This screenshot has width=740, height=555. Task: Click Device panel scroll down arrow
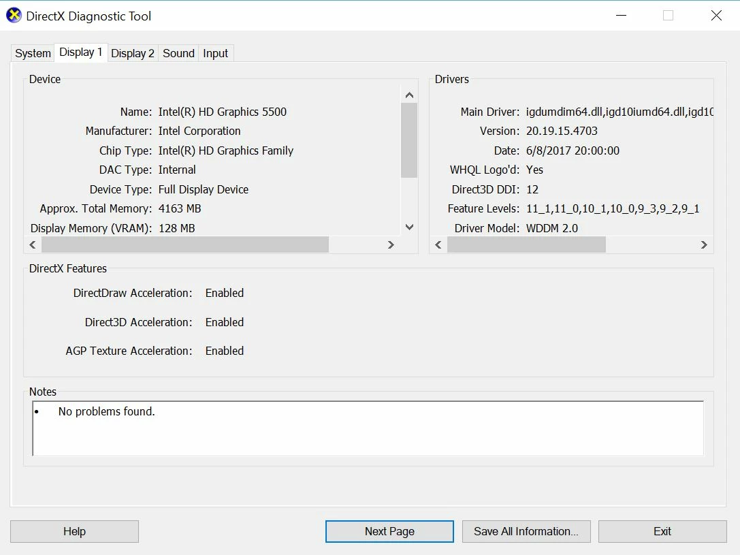[409, 227]
